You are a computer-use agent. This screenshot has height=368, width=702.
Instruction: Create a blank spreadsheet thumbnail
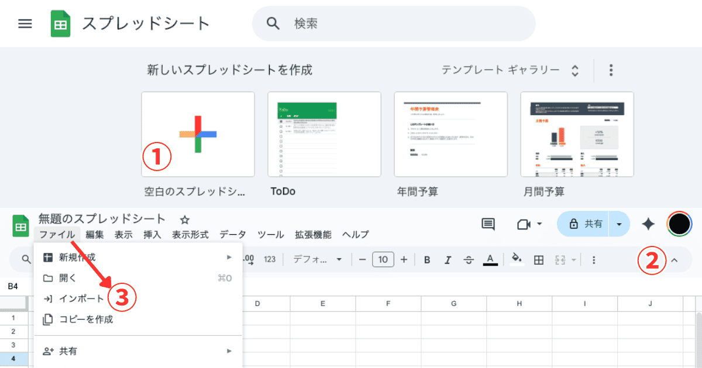click(198, 134)
